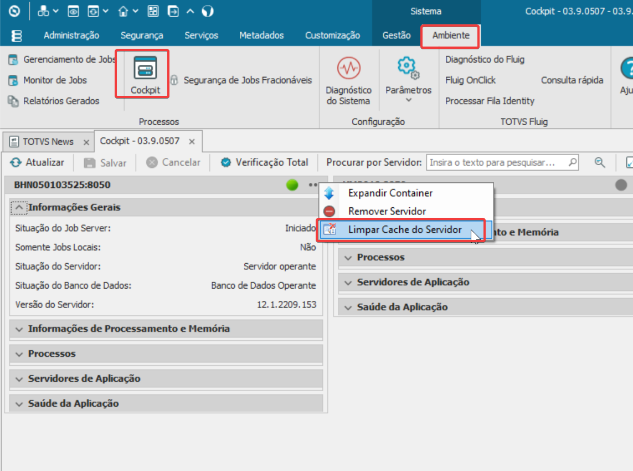Click the exit/logout arrow icon in title bar
Image resolution: width=633 pixels, height=471 pixels.
[173, 11]
